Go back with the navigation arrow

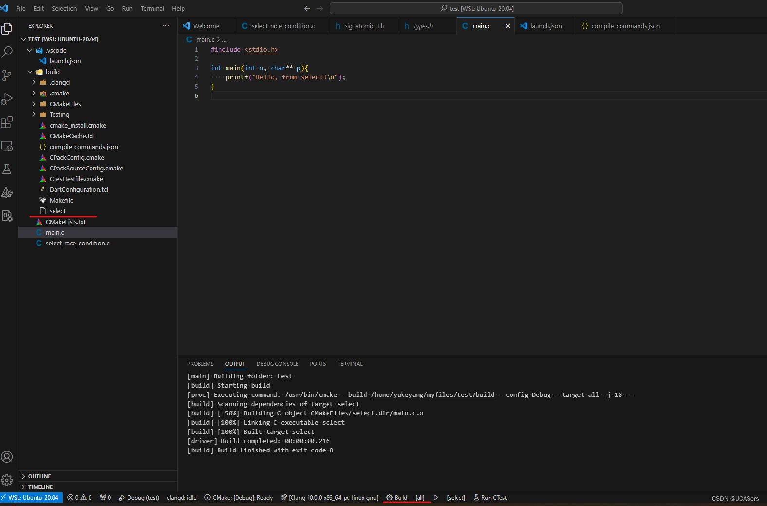(x=307, y=8)
